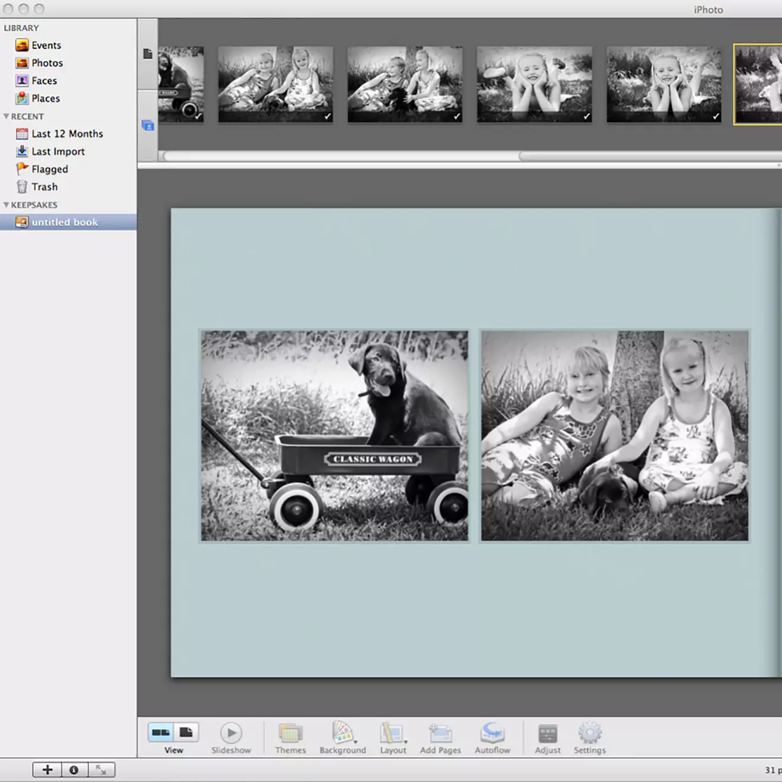The width and height of the screenshot is (782, 782).
Task: Open book Settings
Action: click(589, 738)
